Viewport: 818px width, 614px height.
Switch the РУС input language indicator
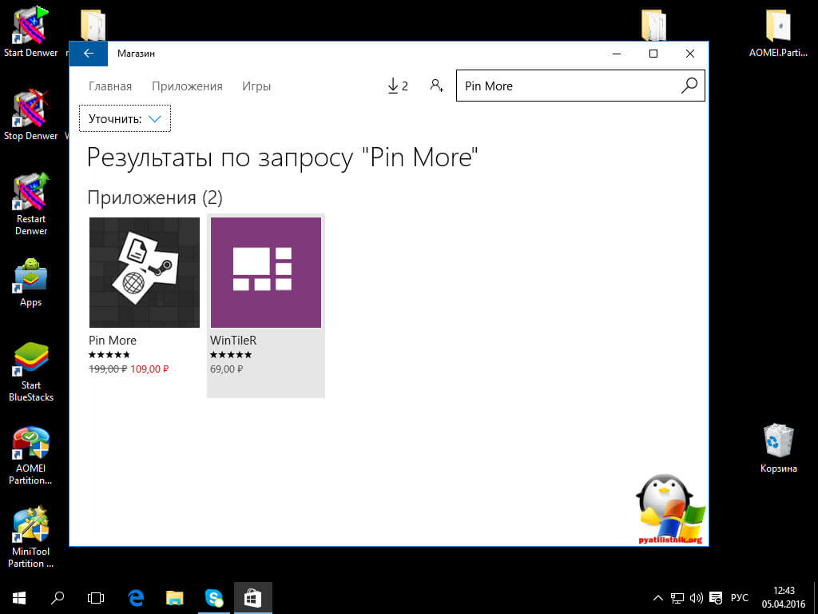point(740,597)
